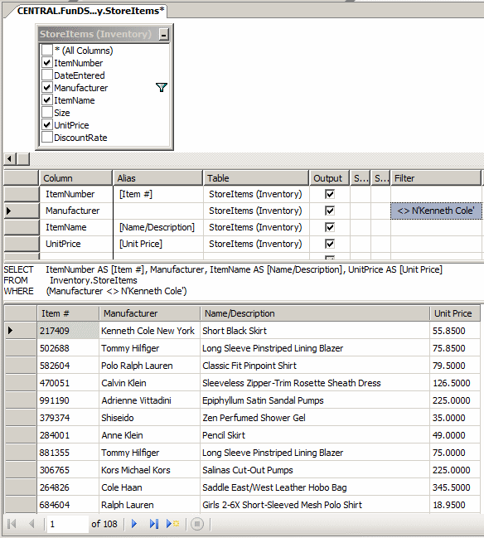Click the Table header in criteria grid
This screenshot has height=538, width=484.
[256, 178]
